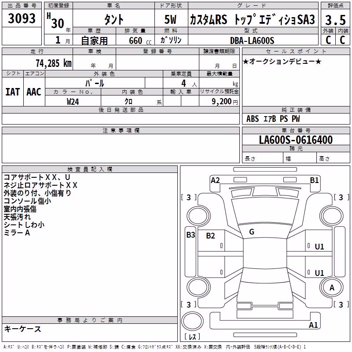Image resolution: width=352 pixels, height=352 pixels.
Task: Select the G mark on the windshield
Action: pyautogui.click(x=252, y=232)
